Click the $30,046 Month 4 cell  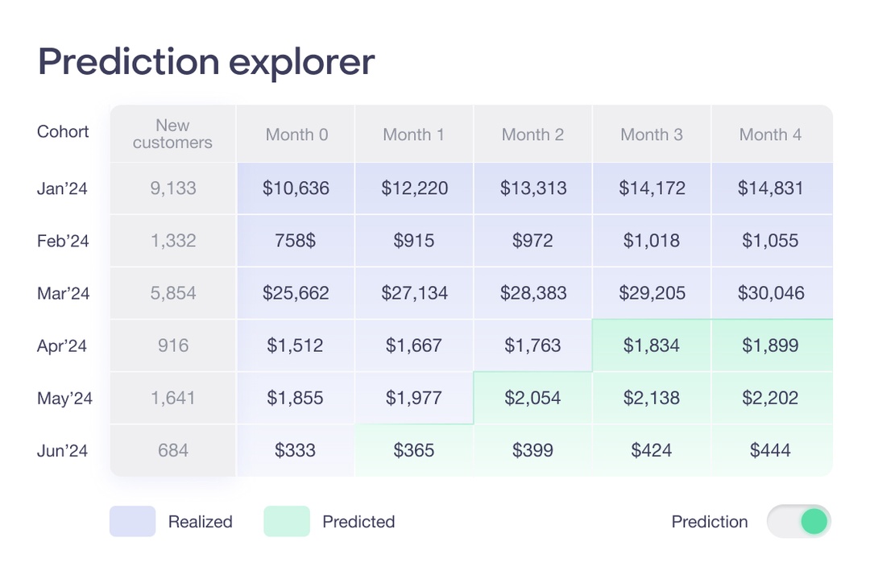point(771,293)
